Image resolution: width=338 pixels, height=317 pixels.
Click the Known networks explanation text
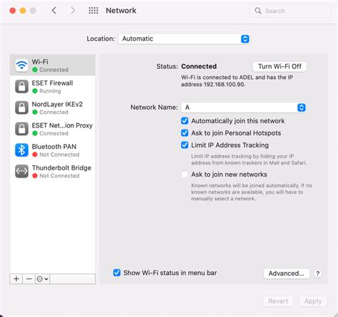point(252,192)
